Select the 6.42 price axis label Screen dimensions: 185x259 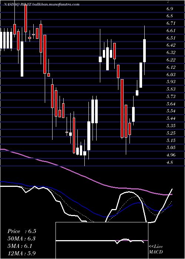(x=171, y=45)
